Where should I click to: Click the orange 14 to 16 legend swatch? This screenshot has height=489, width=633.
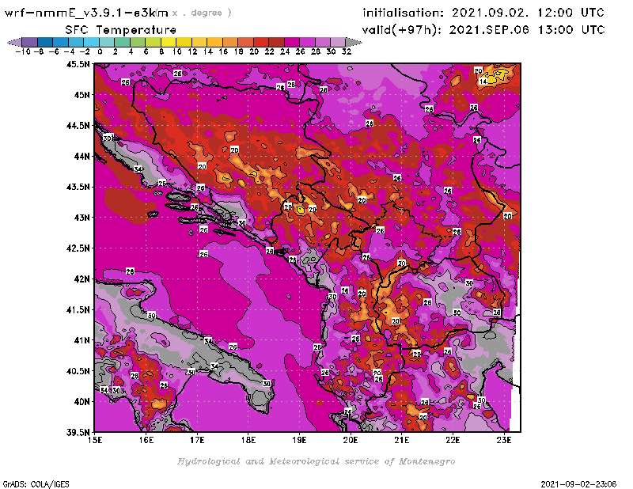point(214,42)
